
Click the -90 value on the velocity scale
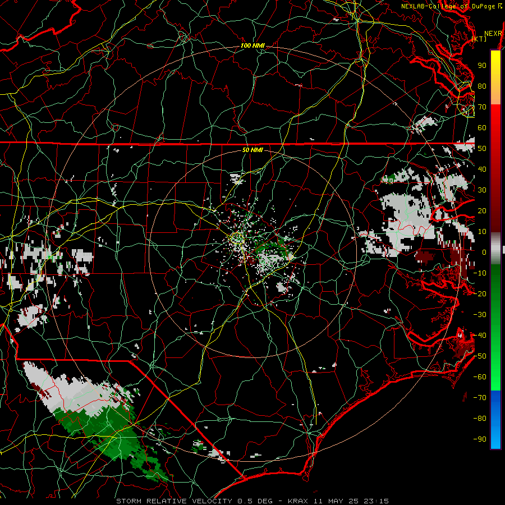(x=480, y=439)
